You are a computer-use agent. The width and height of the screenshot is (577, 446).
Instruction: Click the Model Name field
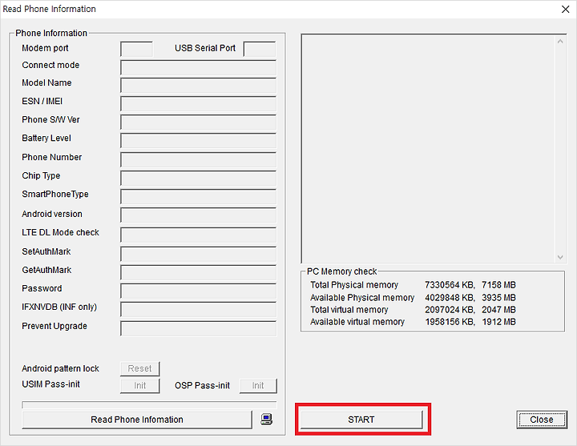point(199,85)
